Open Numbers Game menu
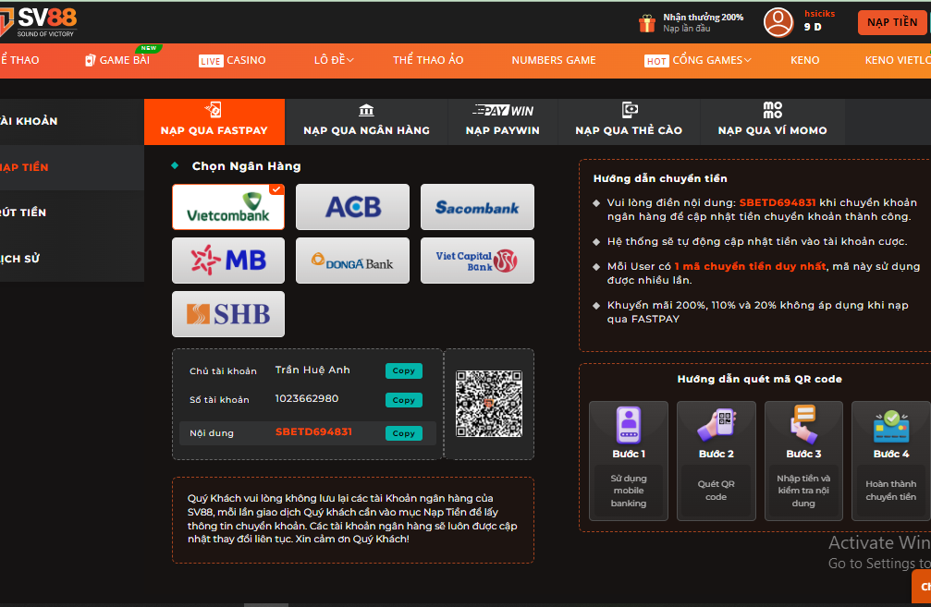Screen dimensions: 931x607 coord(554,60)
